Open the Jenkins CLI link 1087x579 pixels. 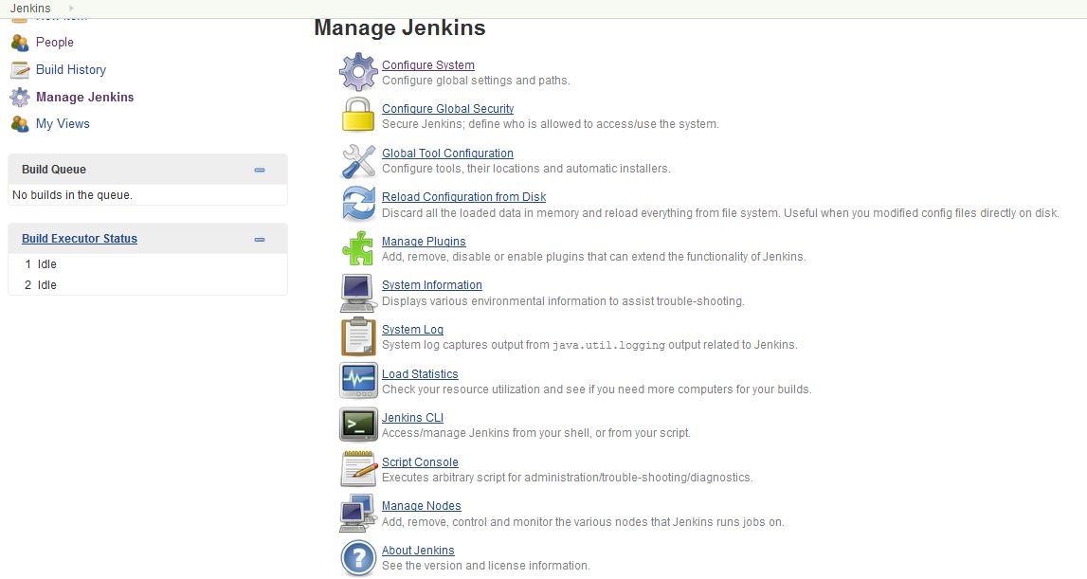click(412, 418)
